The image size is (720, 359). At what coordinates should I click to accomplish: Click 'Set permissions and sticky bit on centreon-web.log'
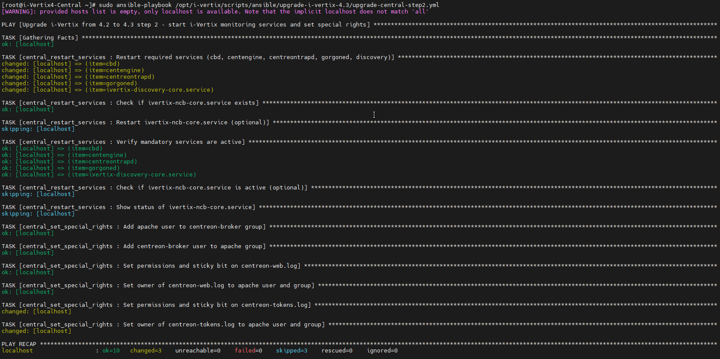click(x=359, y=266)
